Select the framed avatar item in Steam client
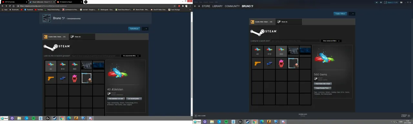The width and height of the screenshot is (413, 124). click(x=293, y=63)
